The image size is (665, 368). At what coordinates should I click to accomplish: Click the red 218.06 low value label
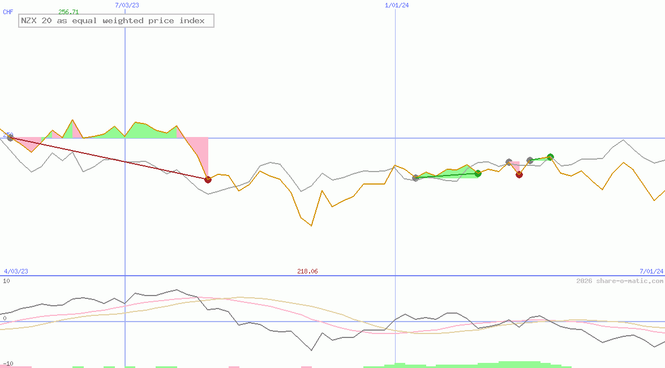pyautogui.click(x=307, y=271)
